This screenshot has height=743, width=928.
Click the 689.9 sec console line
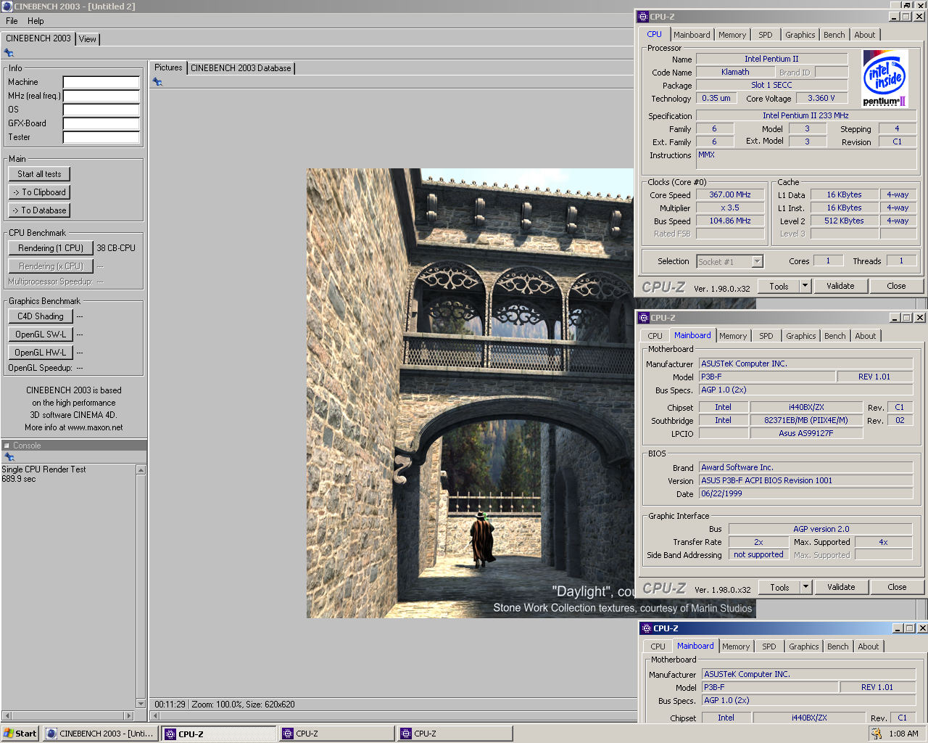pos(19,479)
